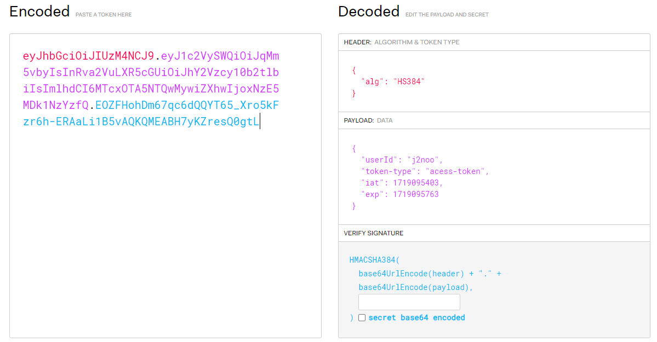Click the "exp" value 1719095763
The height and width of the screenshot is (342, 657).
click(416, 194)
